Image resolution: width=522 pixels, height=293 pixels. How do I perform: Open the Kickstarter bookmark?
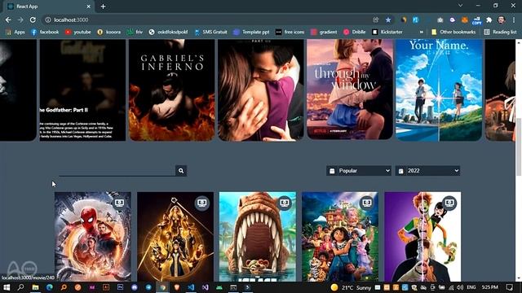tap(387, 32)
